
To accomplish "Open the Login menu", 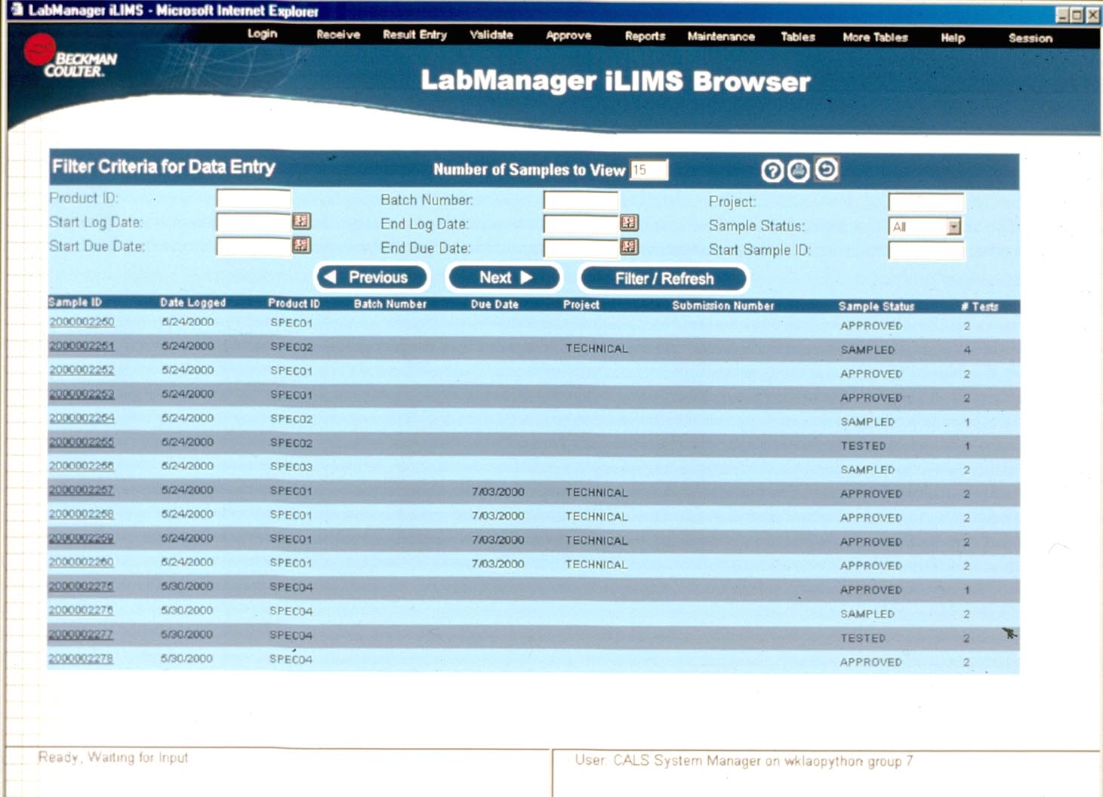I will click(x=262, y=34).
